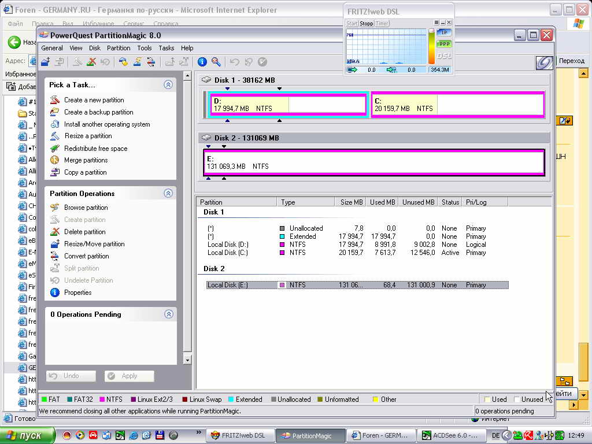This screenshot has height=444, width=592.
Task: Expand hidden system tray icons arrow
Action: pyautogui.click(x=506, y=435)
